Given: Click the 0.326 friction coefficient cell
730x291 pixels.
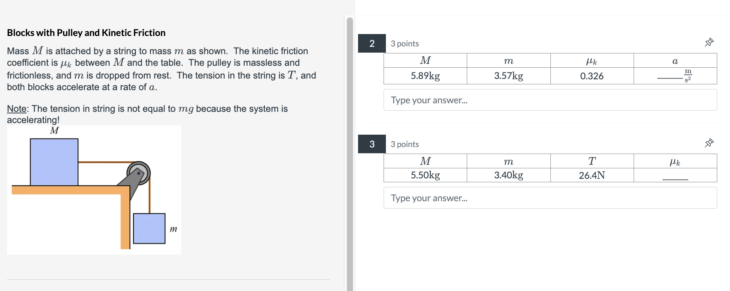Looking at the screenshot, I should coord(591,76).
